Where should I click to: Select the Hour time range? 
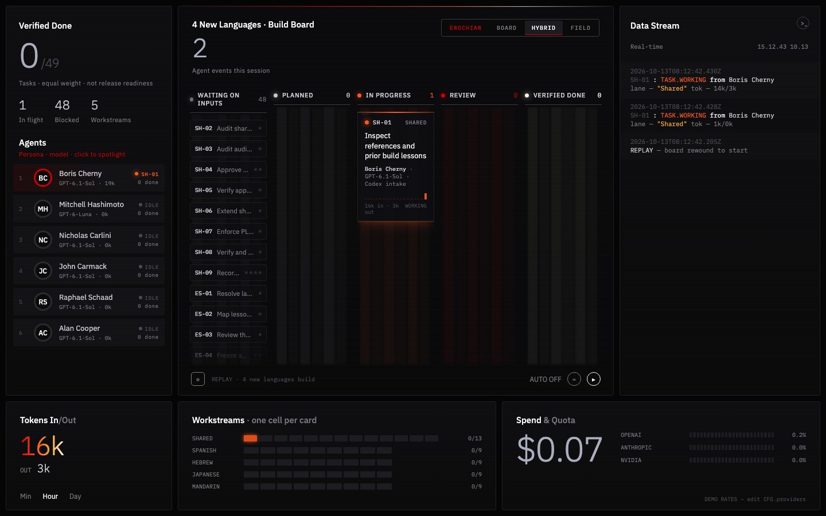tap(50, 497)
